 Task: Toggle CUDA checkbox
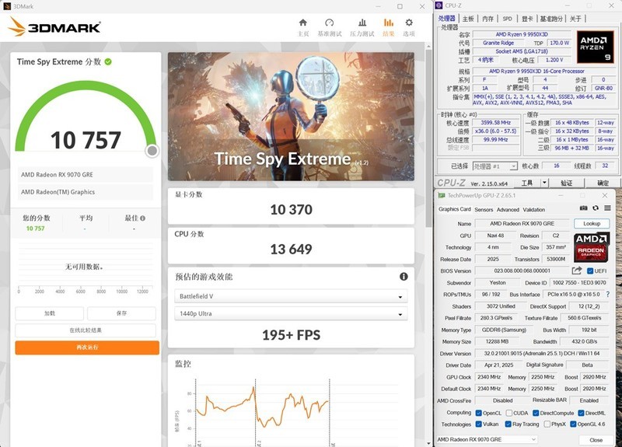coord(509,413)
